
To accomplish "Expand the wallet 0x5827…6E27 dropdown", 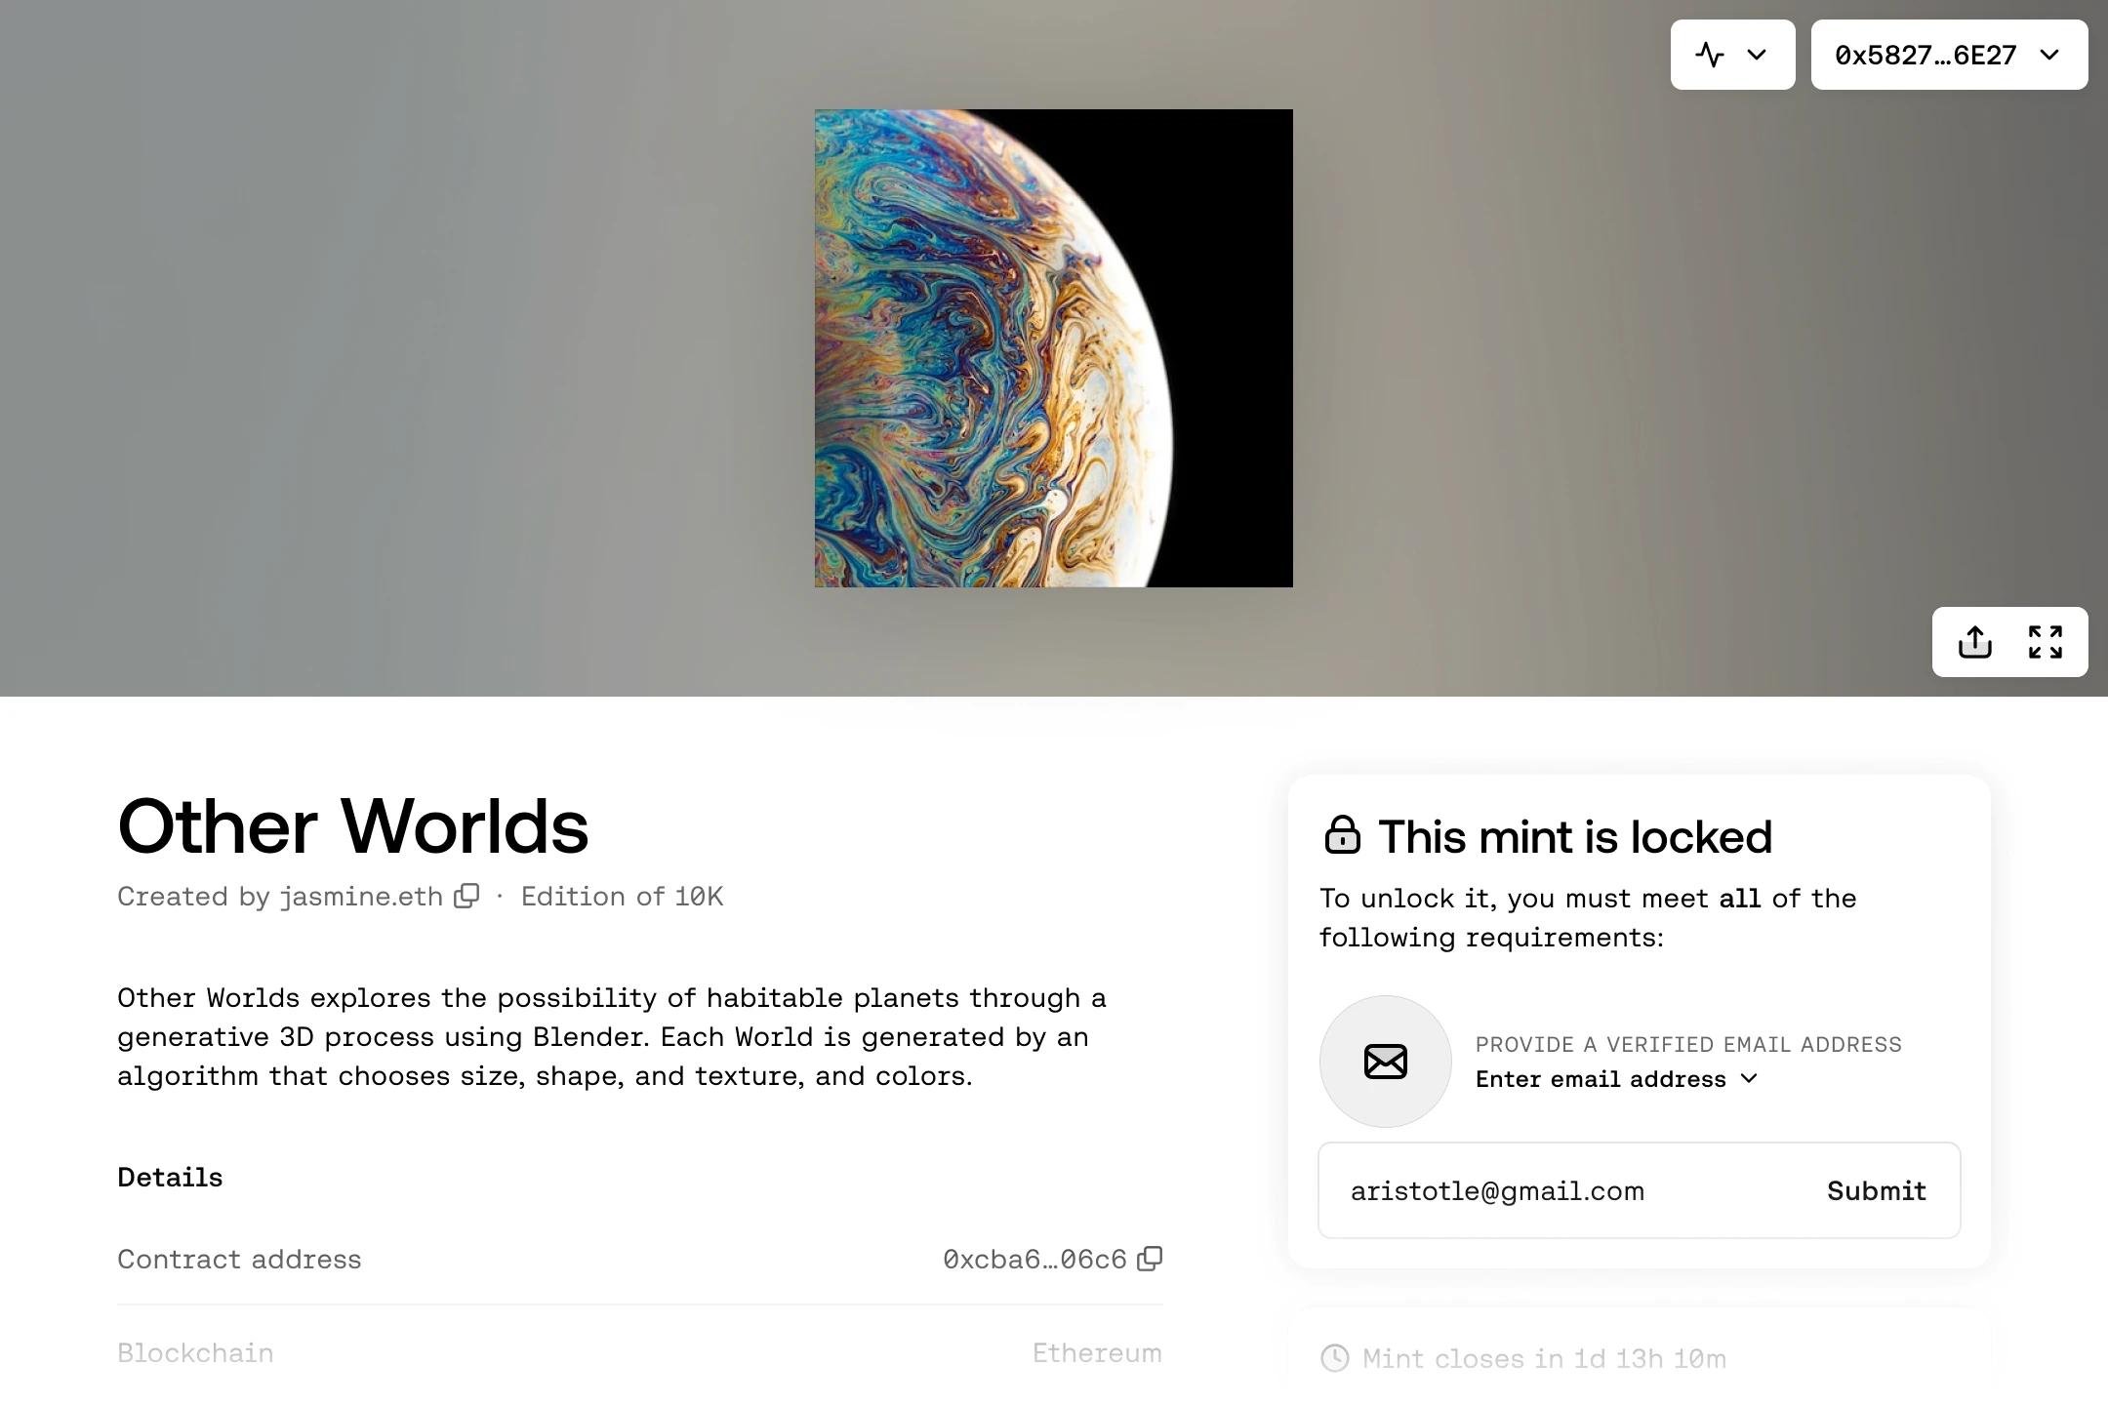I will pyautogui.click(x=1949, y=55).
